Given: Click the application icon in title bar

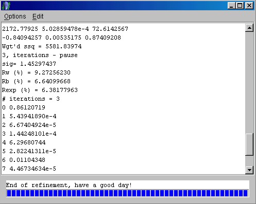Looking at the screenshot, I should [6, 6].
